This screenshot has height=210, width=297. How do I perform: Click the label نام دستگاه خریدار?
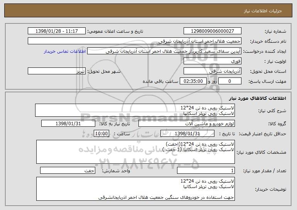point(268,42)
